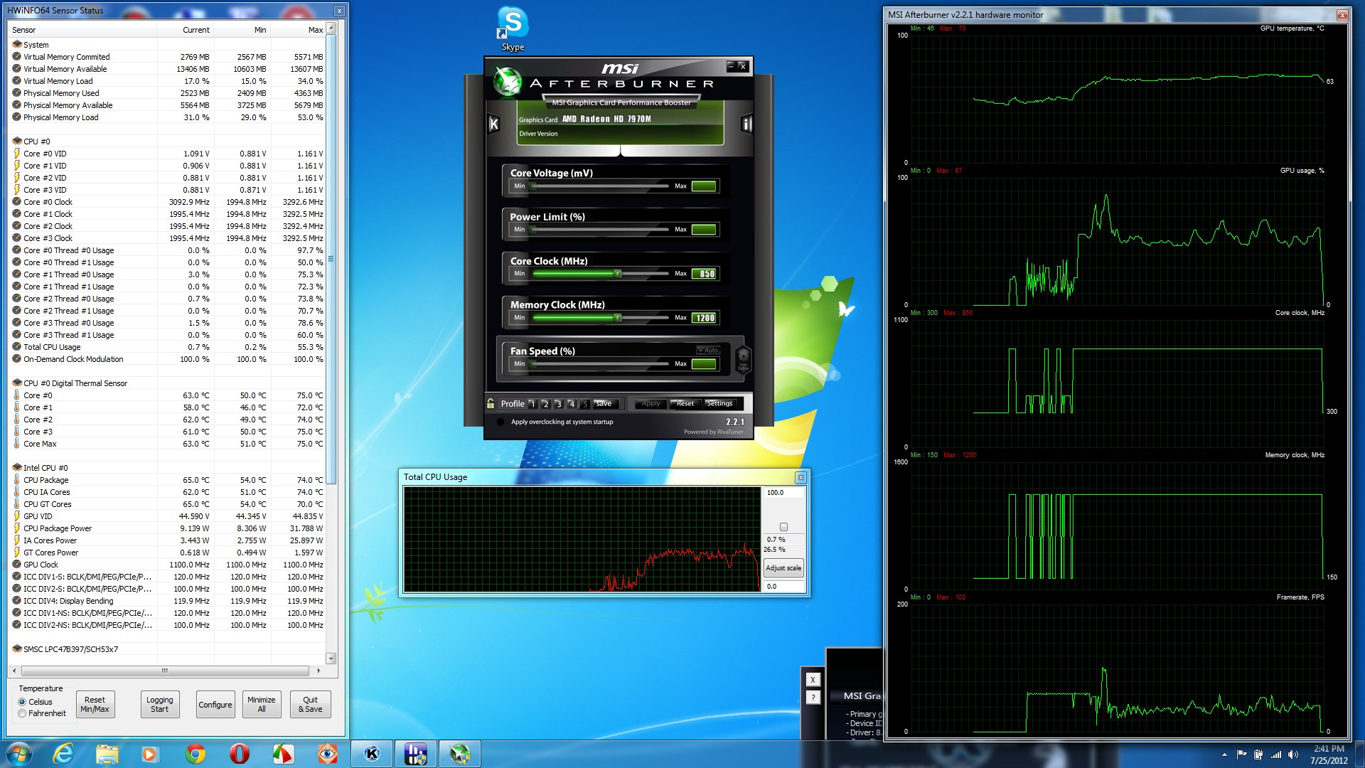Viewport: 1365px width, 768px height.
Task: Click the Max column header
Action: 298,30
